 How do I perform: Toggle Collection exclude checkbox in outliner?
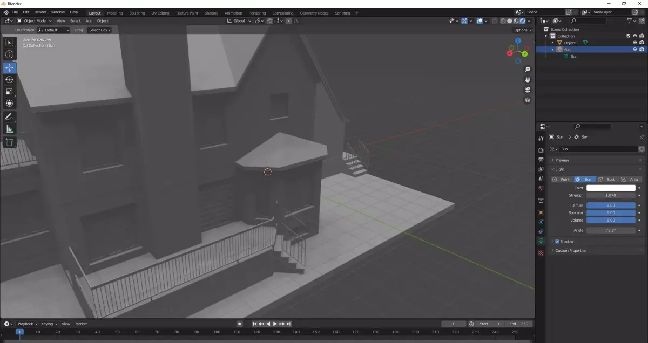tap(628, 36)
